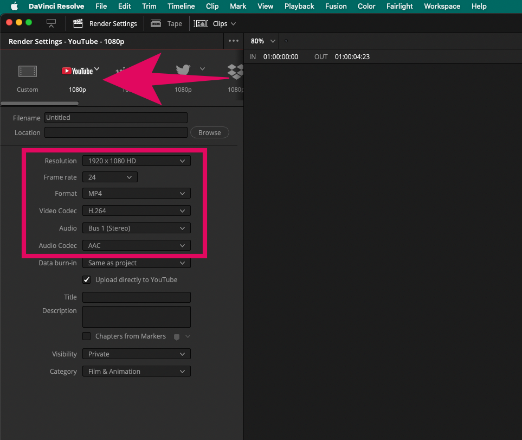Select the Custom render preset icon

[x=28, y=71]
